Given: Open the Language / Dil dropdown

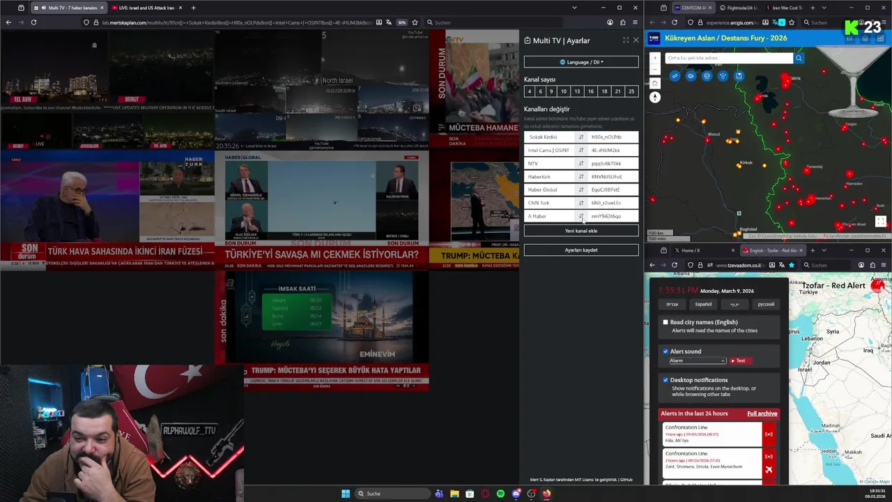Looking at the screenshot, I should tap(581, 62).
